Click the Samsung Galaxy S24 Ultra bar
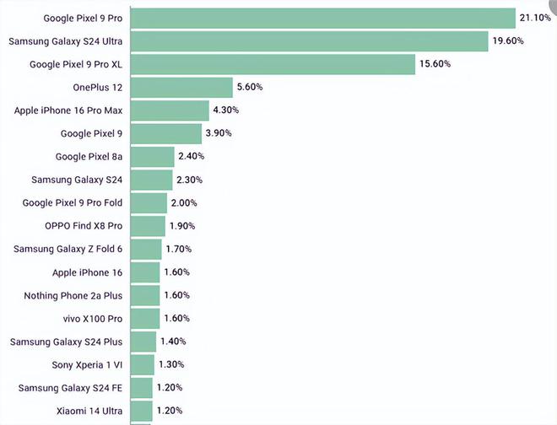The width and height of the screenshot is (557, 425). coord(310,41)
